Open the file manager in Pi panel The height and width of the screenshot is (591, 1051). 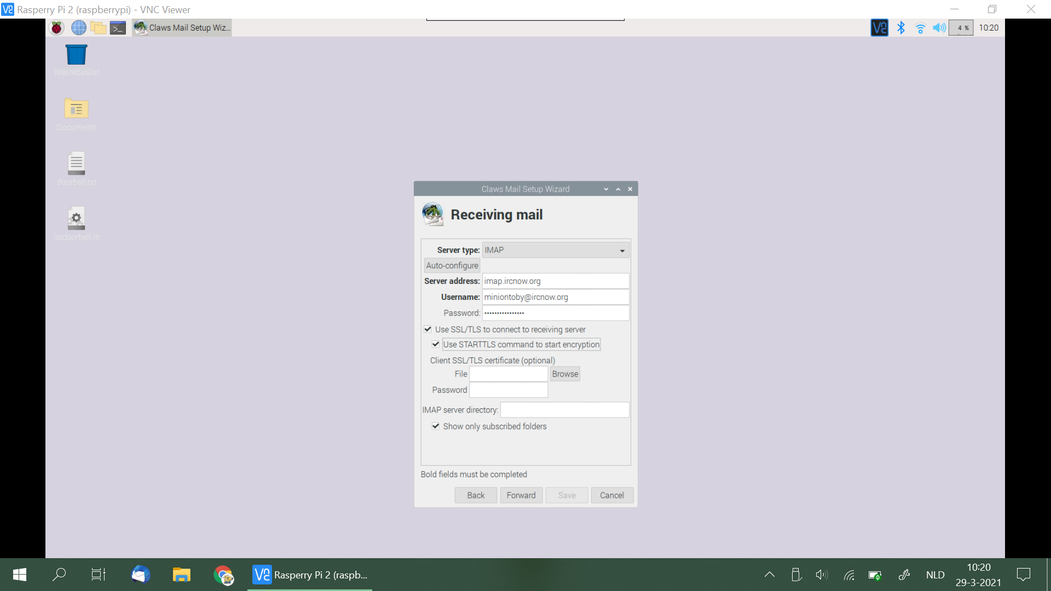click(99, 27)
